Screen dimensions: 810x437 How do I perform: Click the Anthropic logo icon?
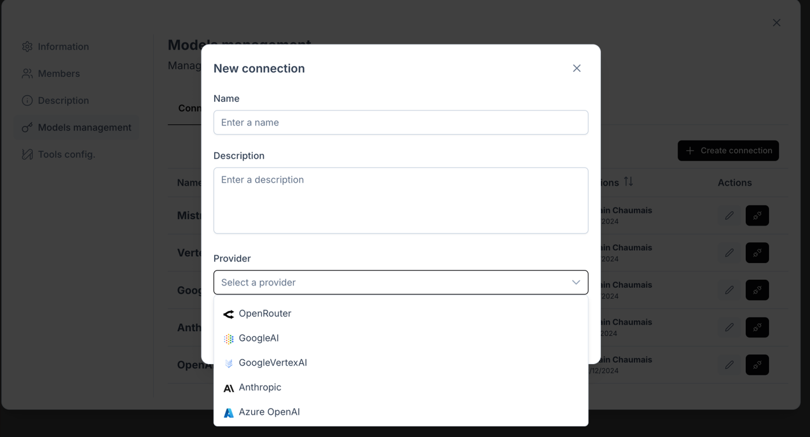point(229,388)
